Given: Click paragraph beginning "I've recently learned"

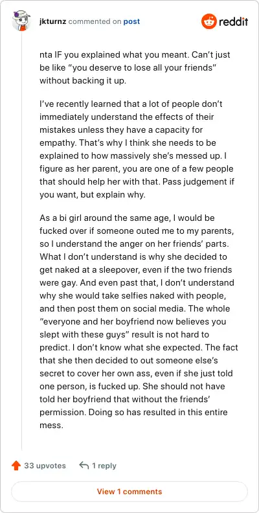Looking at the screenshot, I should [x=137, y=150].
